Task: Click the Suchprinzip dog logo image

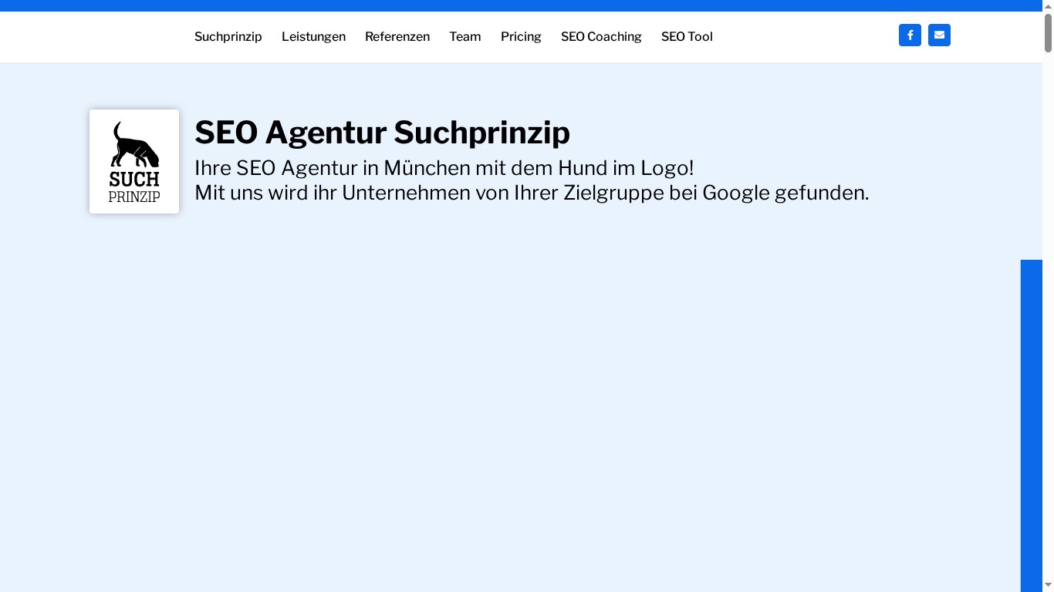Action: (x=133, y=150)
